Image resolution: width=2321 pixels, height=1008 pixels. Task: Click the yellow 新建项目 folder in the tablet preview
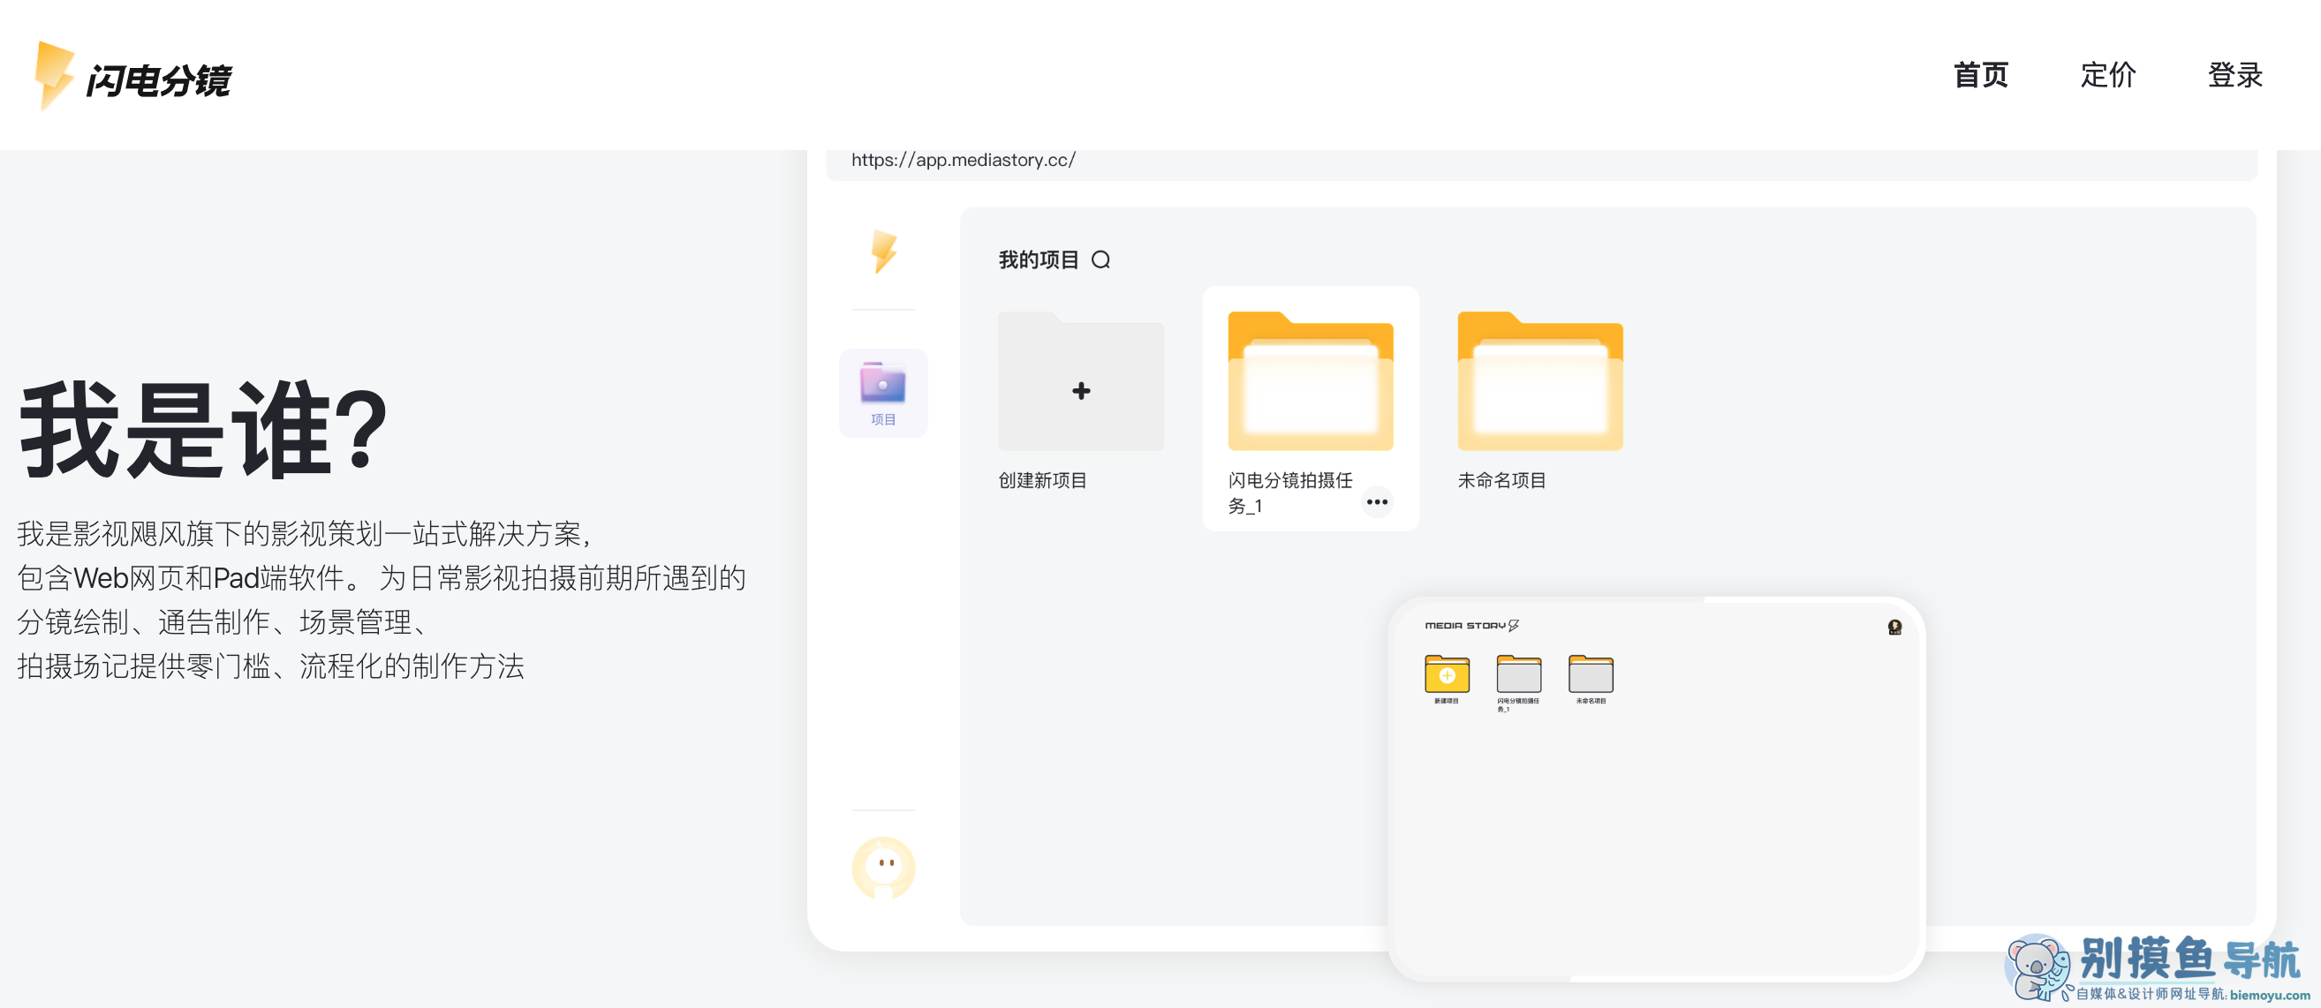click(1446, 673)
